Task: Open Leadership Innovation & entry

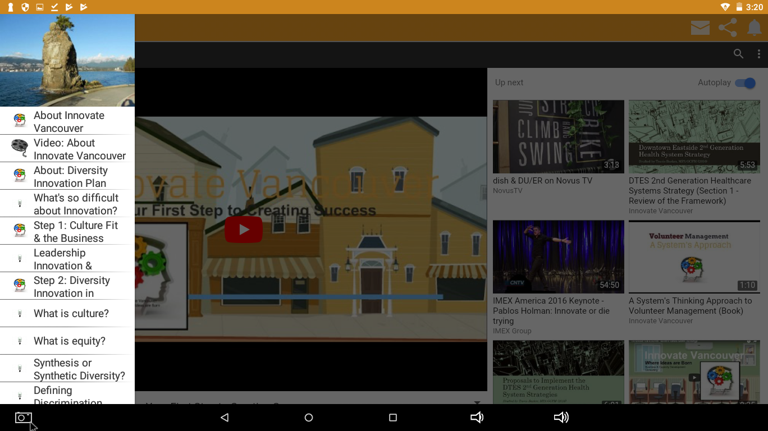Action: pos(67,259)
